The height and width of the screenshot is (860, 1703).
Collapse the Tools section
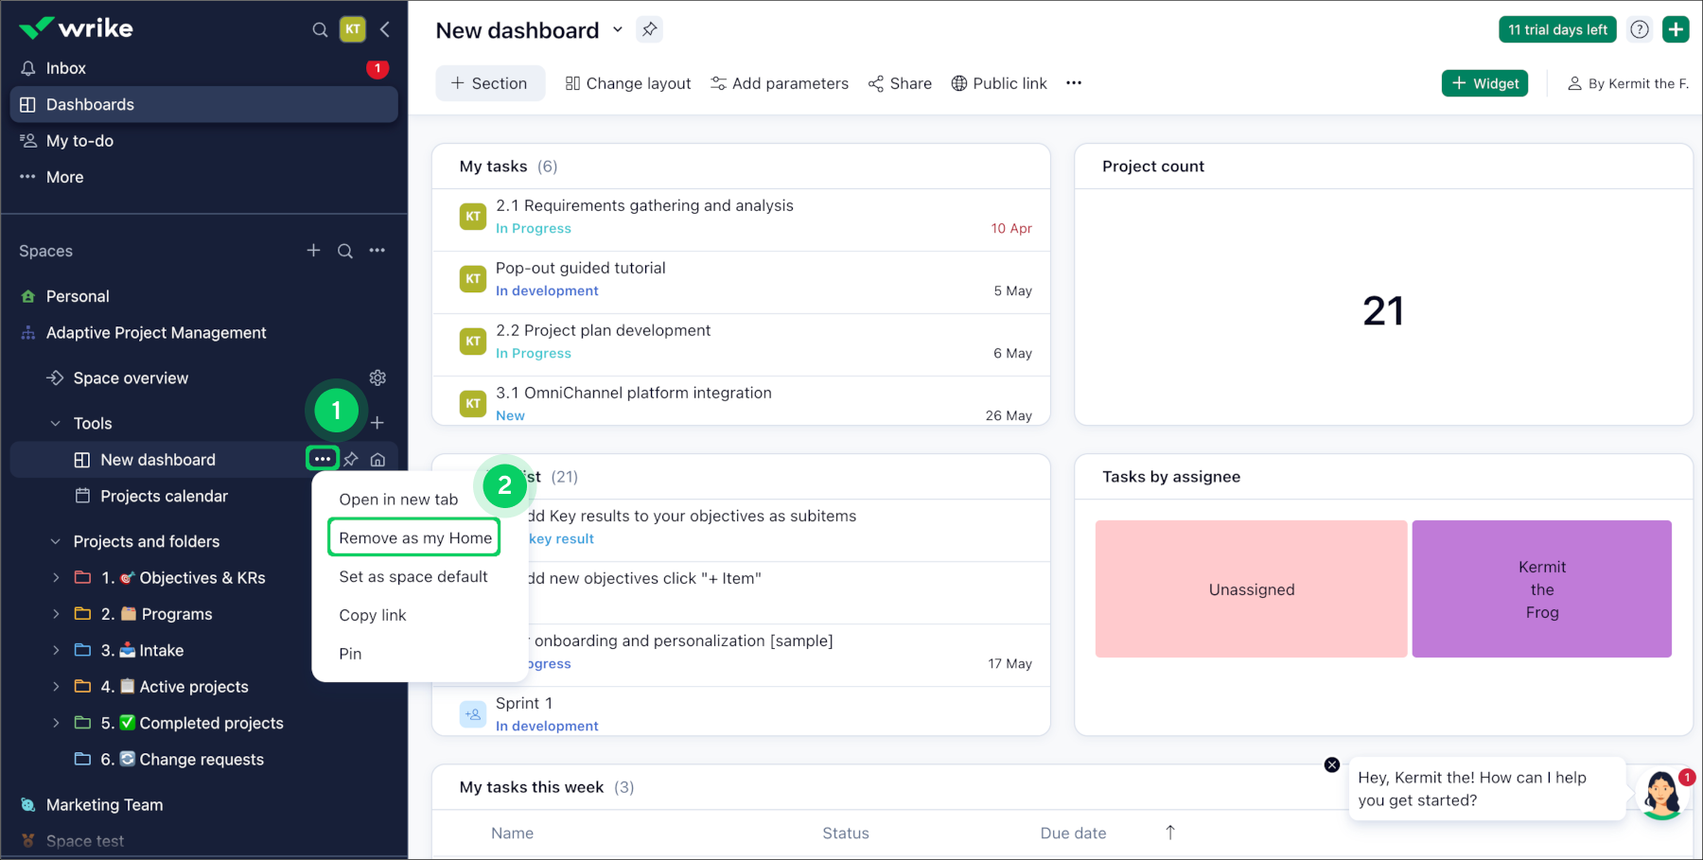(x=56, y=424)
